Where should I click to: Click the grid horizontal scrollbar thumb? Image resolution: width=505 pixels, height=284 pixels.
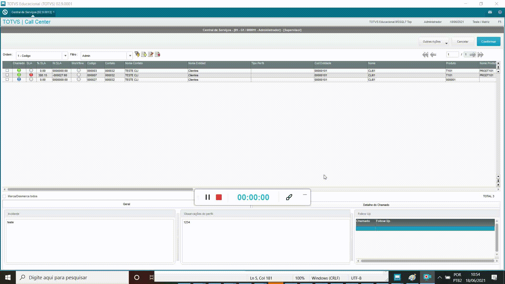click(100, 189)
